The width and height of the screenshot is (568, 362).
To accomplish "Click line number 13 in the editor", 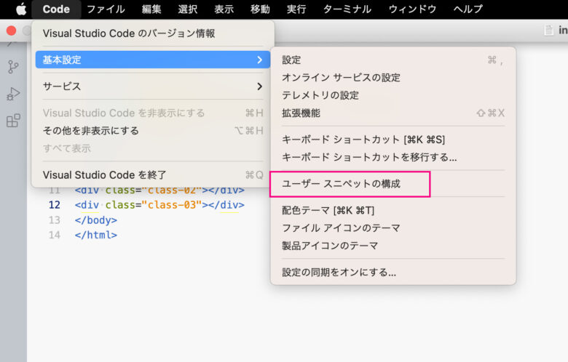I will 55,220.
